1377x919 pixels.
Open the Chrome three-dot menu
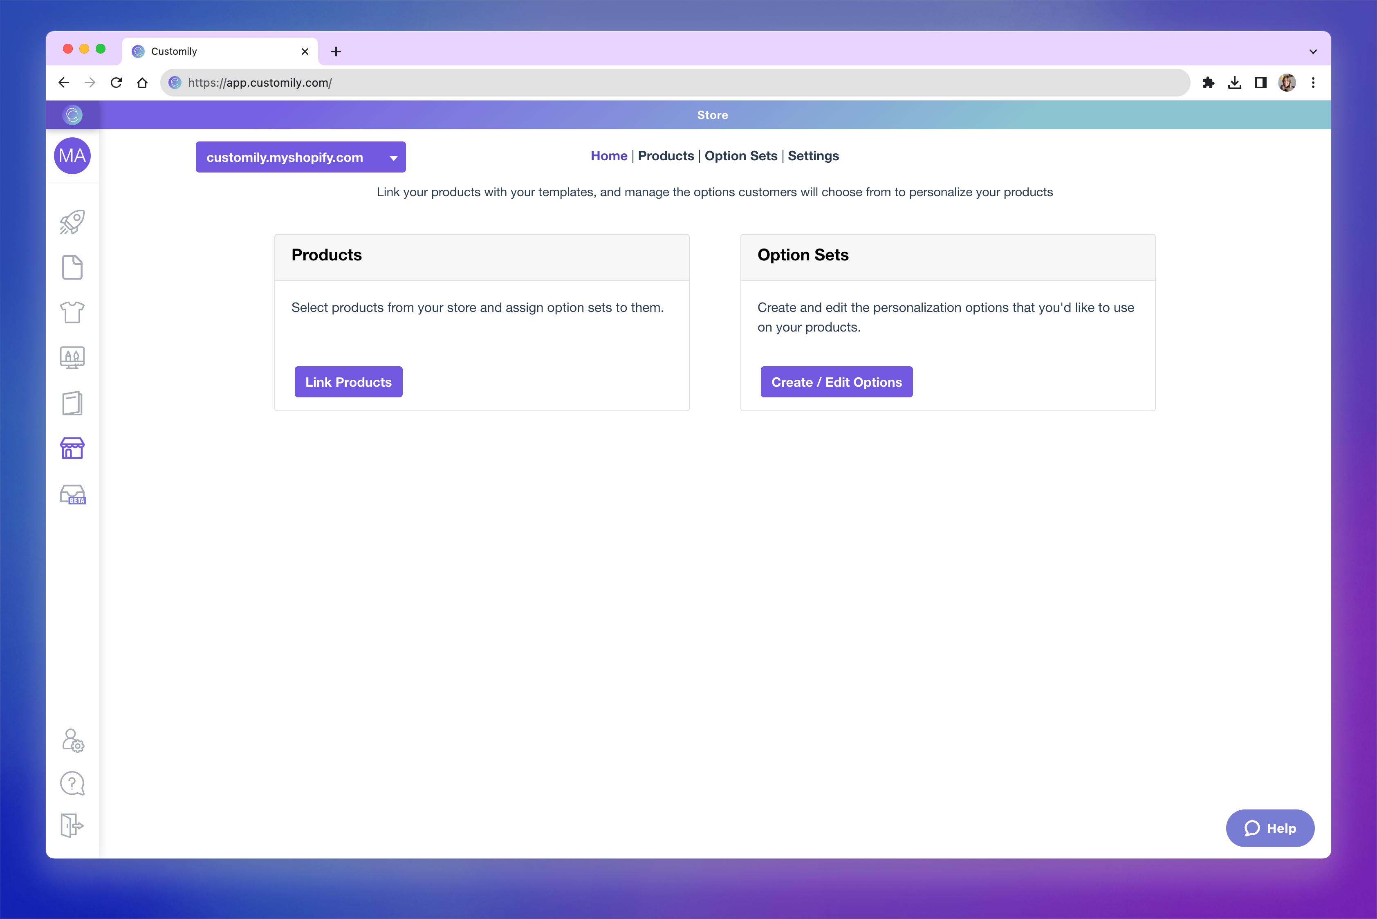(x=1312, y=83)
